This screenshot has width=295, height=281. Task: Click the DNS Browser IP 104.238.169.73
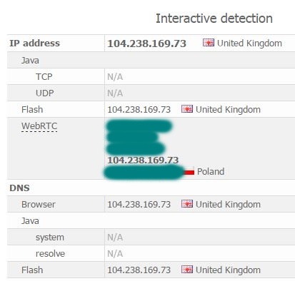coord(139,204)
